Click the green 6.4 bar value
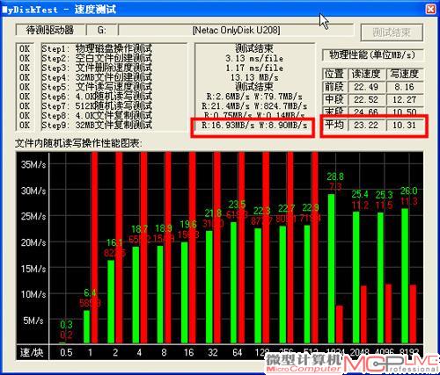The image size is (440, 375). pyautogui.click(x=90, y=292)
